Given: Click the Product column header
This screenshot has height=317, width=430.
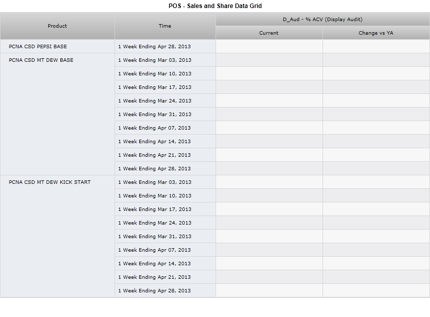Looking at the screenshot, I should tap(57, 26).
